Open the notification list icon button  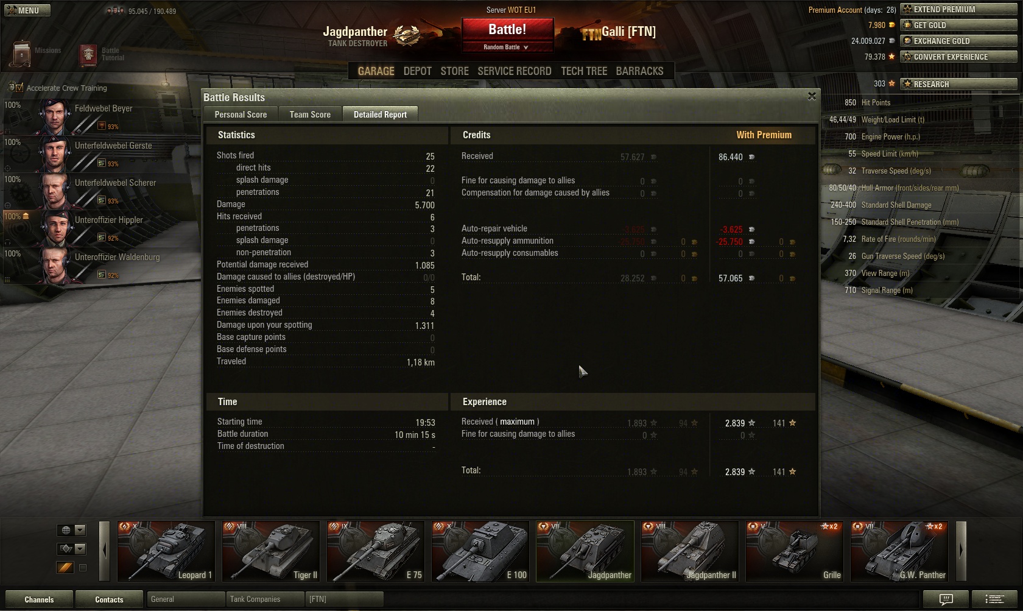(x=994, y=599)
